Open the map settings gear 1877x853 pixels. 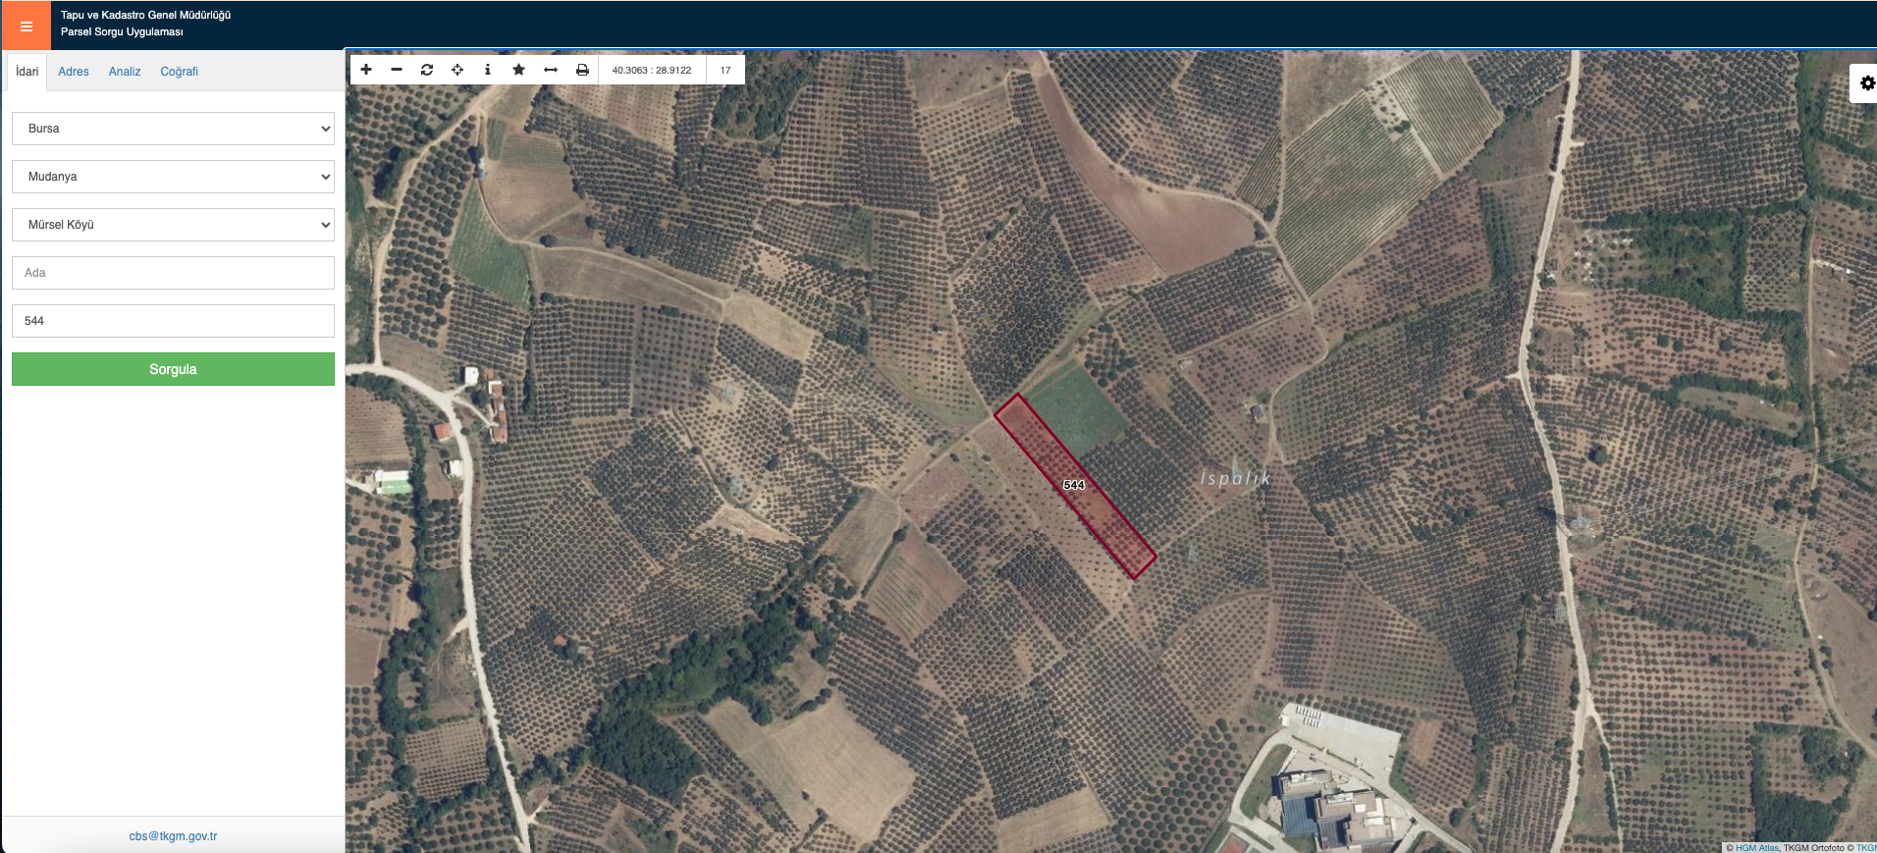[1867, 83]
